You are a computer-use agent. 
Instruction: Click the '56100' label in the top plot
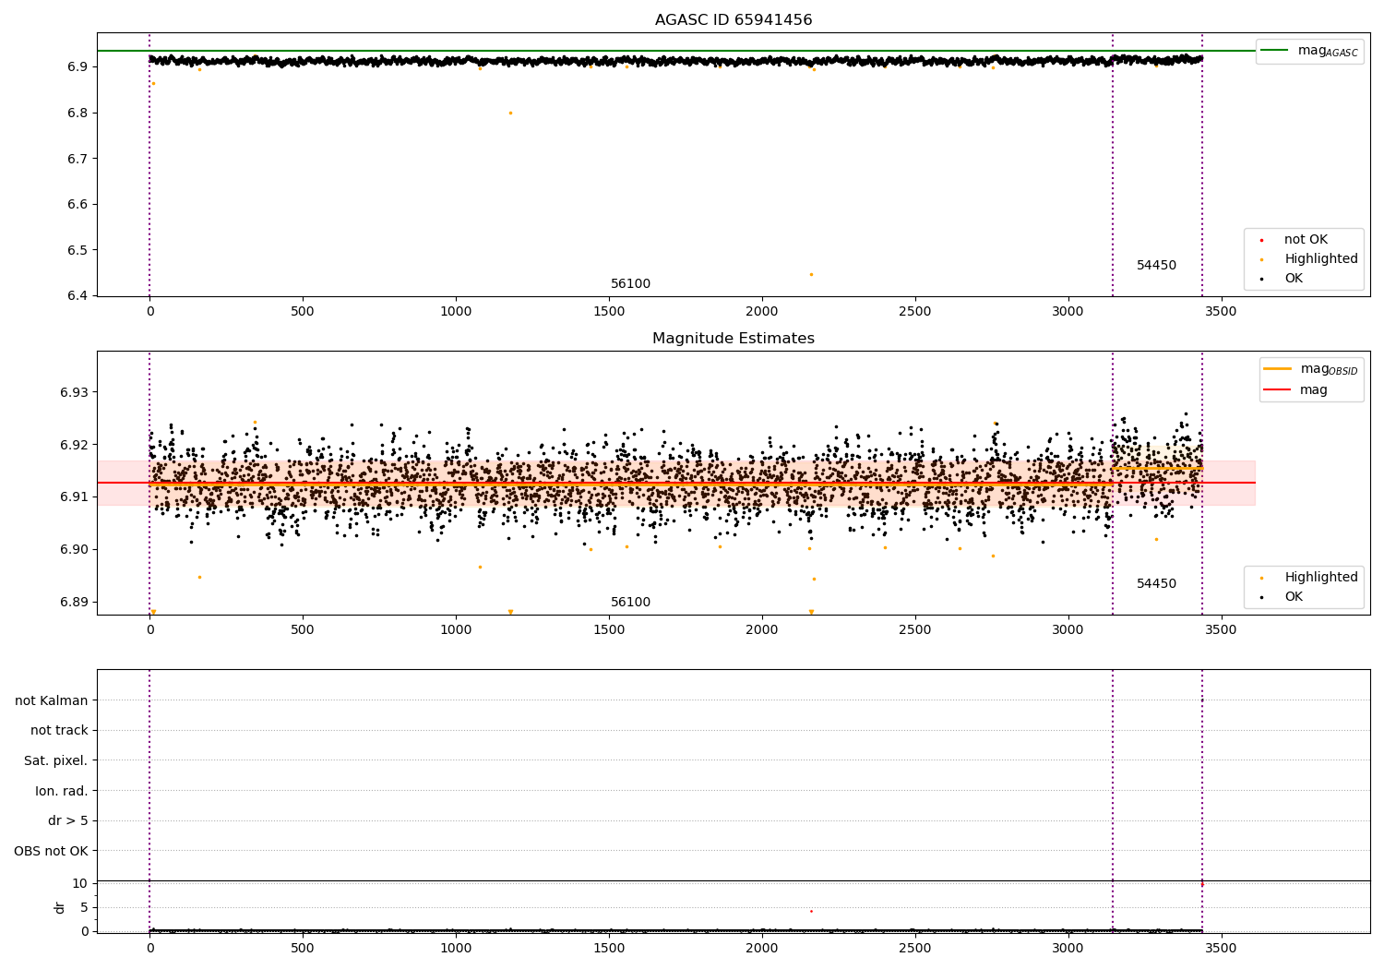pos(630,284)
